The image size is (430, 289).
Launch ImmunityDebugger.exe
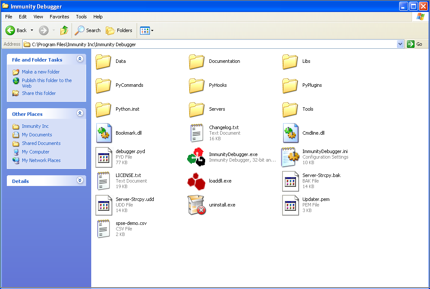click(197, 156)
